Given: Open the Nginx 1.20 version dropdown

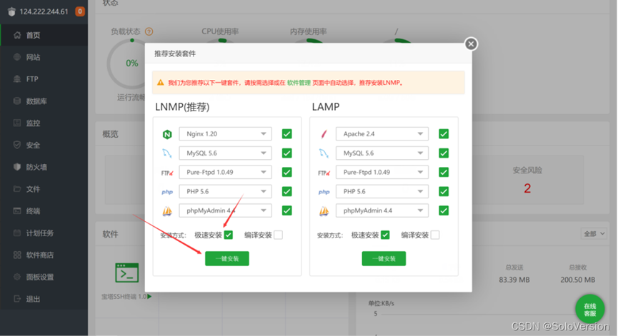Looking at the screenshot, I should coord(225,134).
